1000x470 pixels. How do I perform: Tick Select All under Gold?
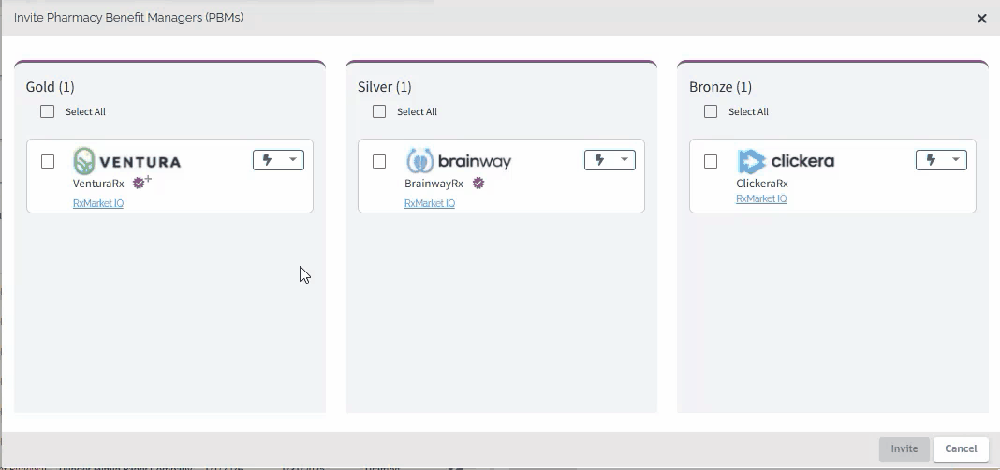click(x=47, y=111)
